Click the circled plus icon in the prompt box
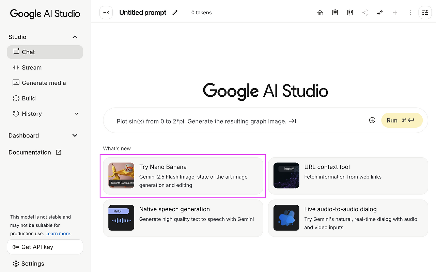 pyautogui.click(x=372, y=120)
